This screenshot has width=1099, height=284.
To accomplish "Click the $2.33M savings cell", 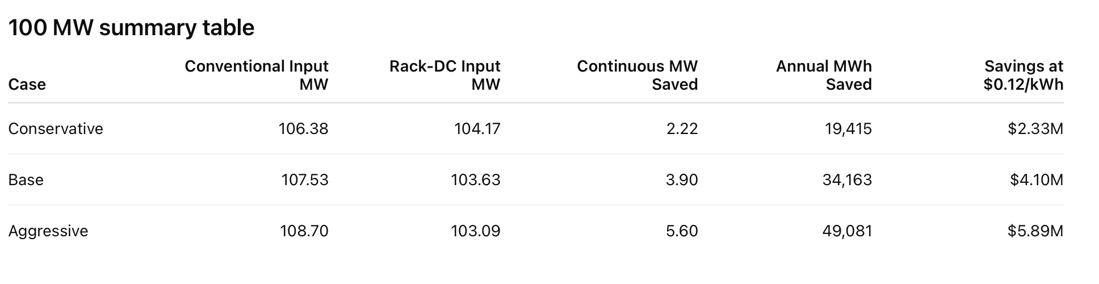I will (1035, 129).
